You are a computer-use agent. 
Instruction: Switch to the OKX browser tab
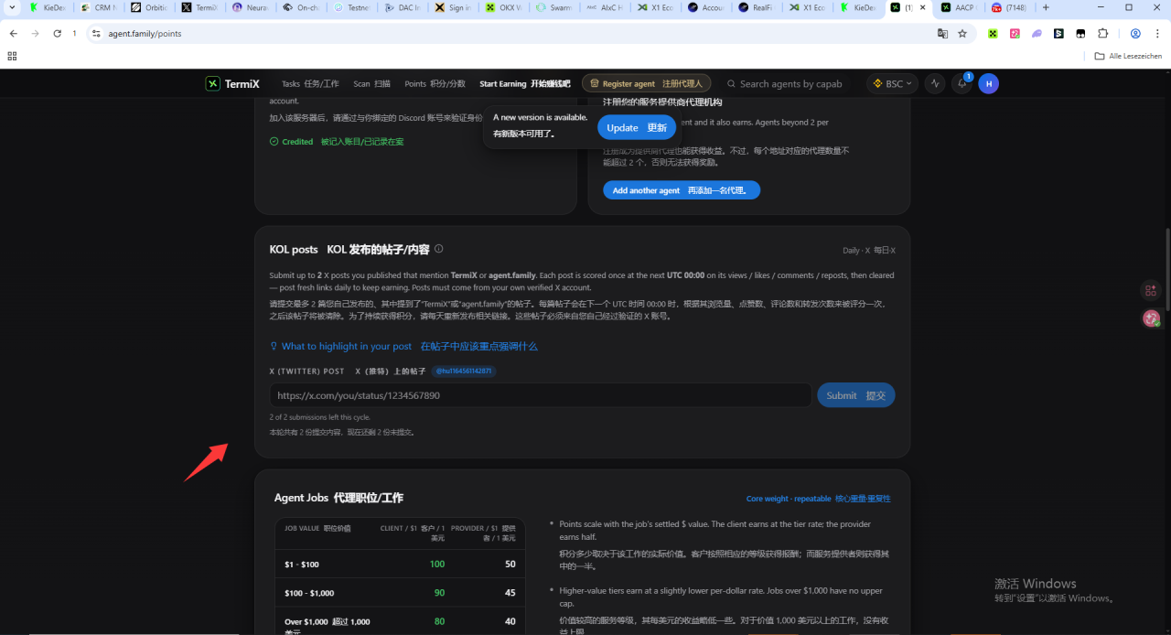tap(503, 7)
